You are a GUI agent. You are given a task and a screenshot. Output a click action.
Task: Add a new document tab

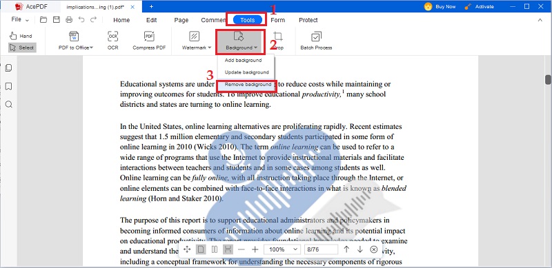[151, 6]
